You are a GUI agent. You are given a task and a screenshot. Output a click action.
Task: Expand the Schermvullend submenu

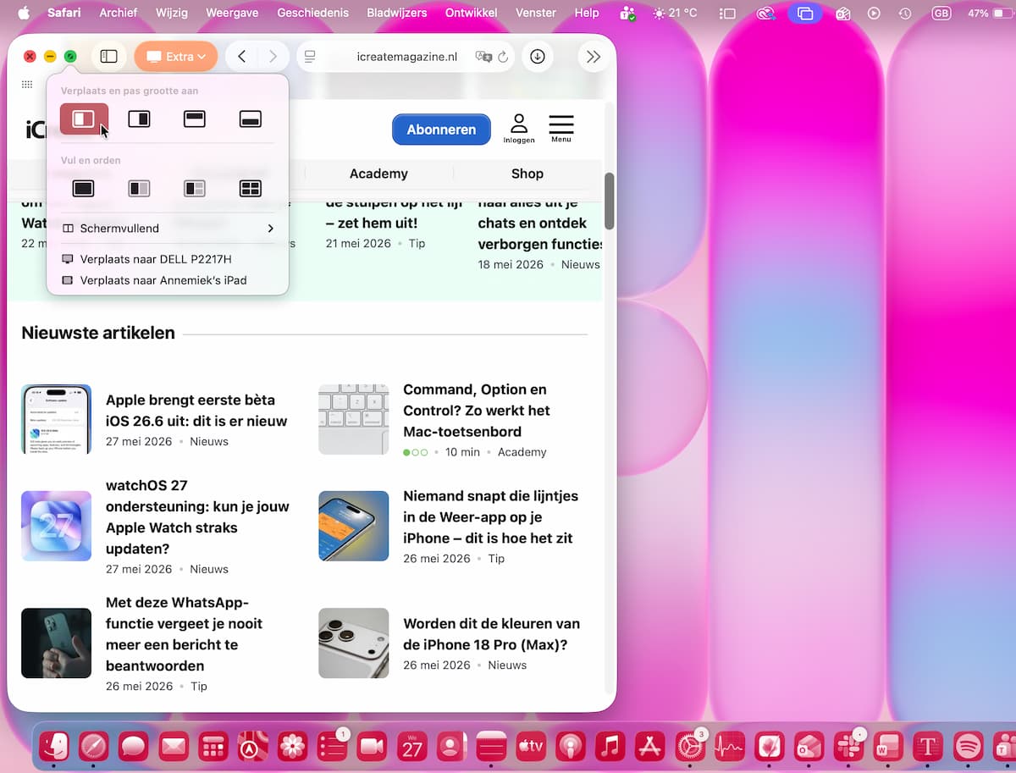click(168, 229)
